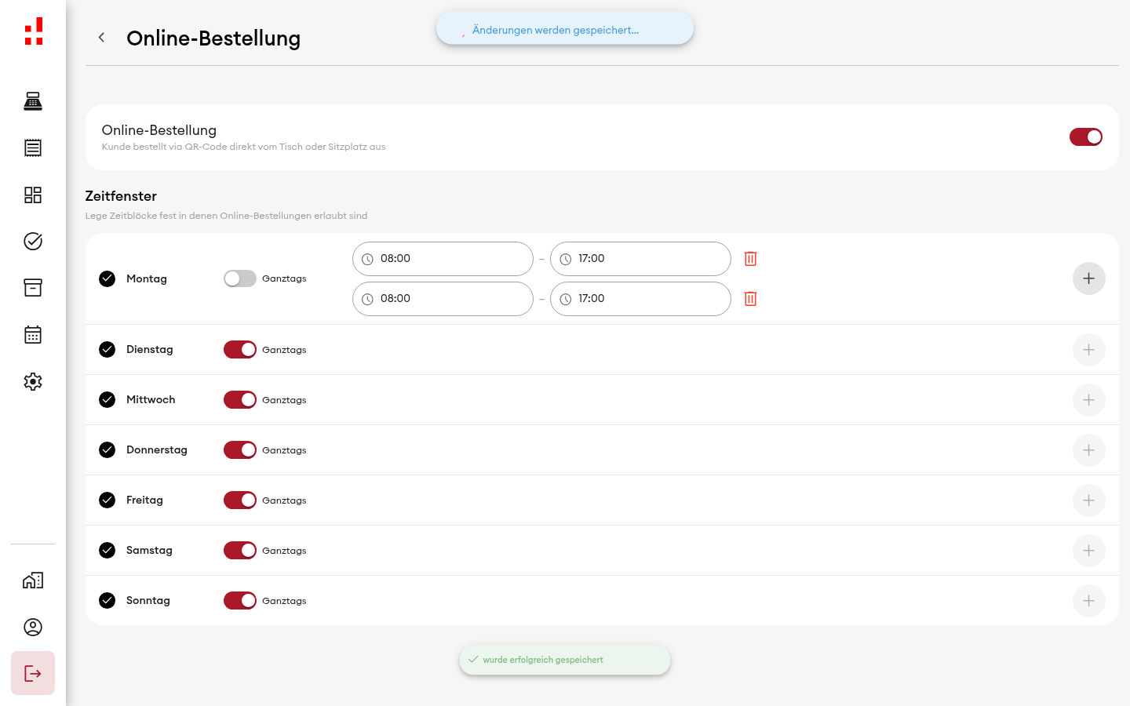
Task: Uncheck the Donnerstag day checkbox
Action: (x=108, y=450)
